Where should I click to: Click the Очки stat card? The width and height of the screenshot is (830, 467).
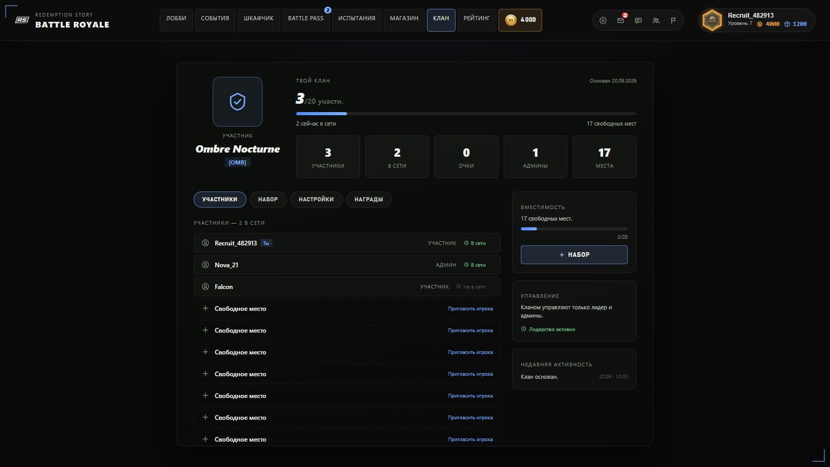pyautogui.click(x=466, y=157)
